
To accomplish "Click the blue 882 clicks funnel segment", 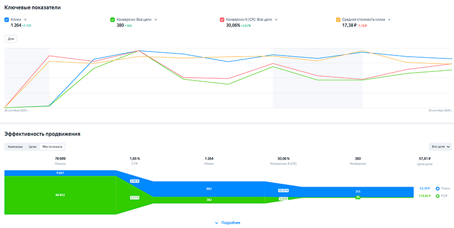I will pyautogui.click(x=209, y=189).
